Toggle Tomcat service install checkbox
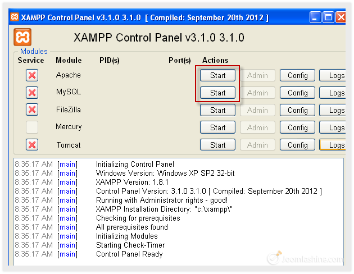Image resolution: width=354 pixels, height=274 pixels. (32, 145)
